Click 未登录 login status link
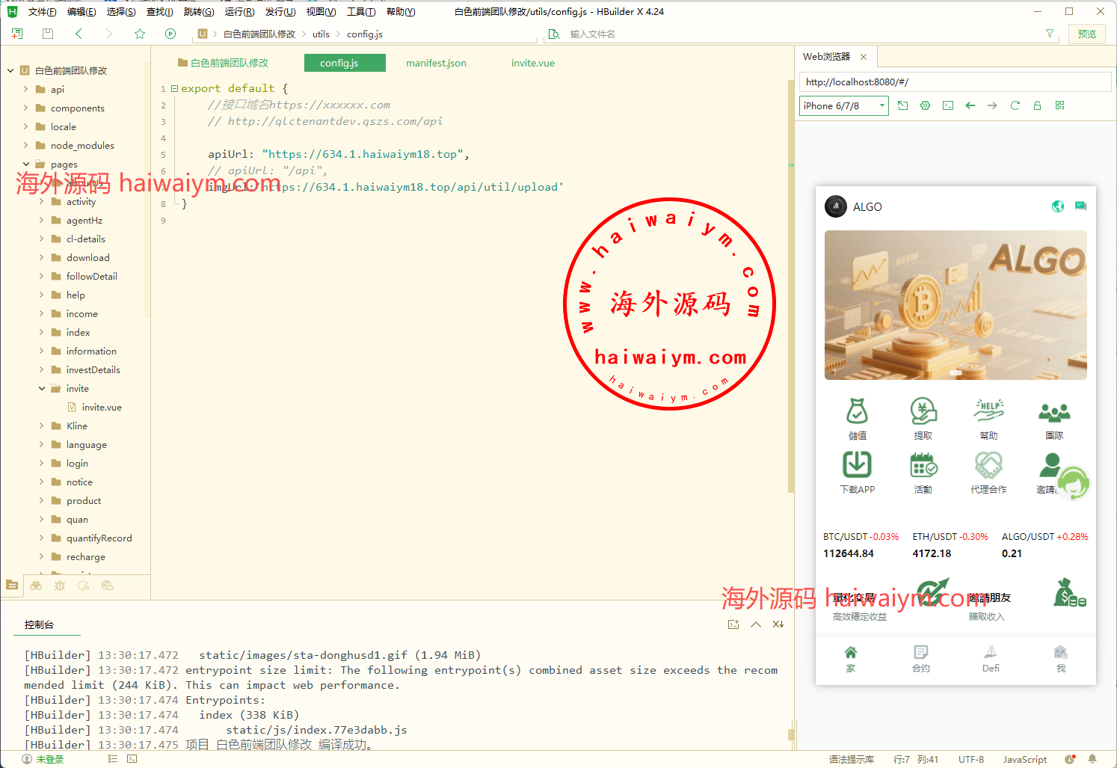The width and height of the screenshot is (1117, 768). [49, 759]
